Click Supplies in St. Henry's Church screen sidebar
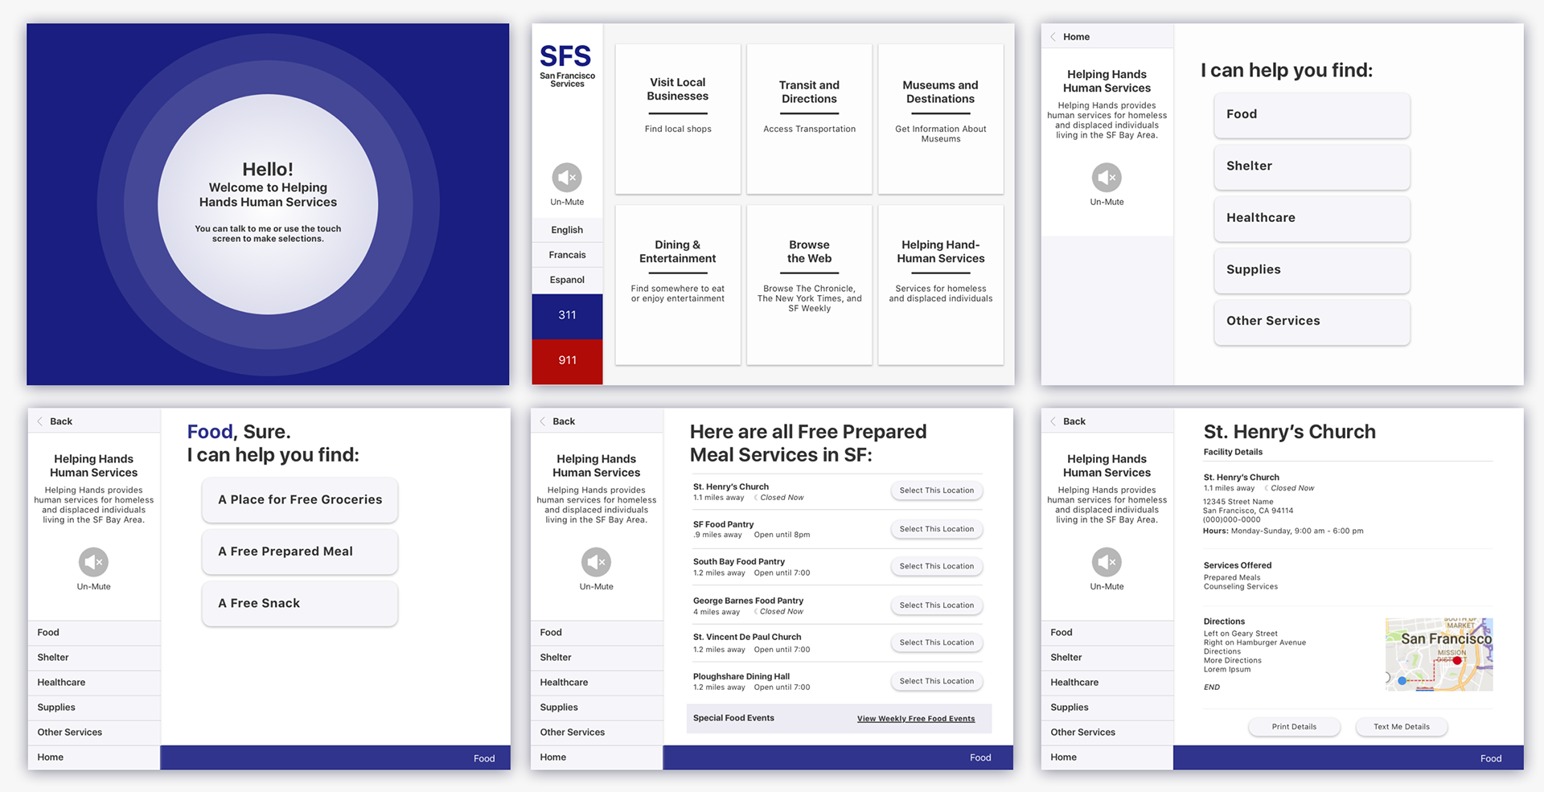Viewport: 1544px width, 792px height. click(1107, 708)
